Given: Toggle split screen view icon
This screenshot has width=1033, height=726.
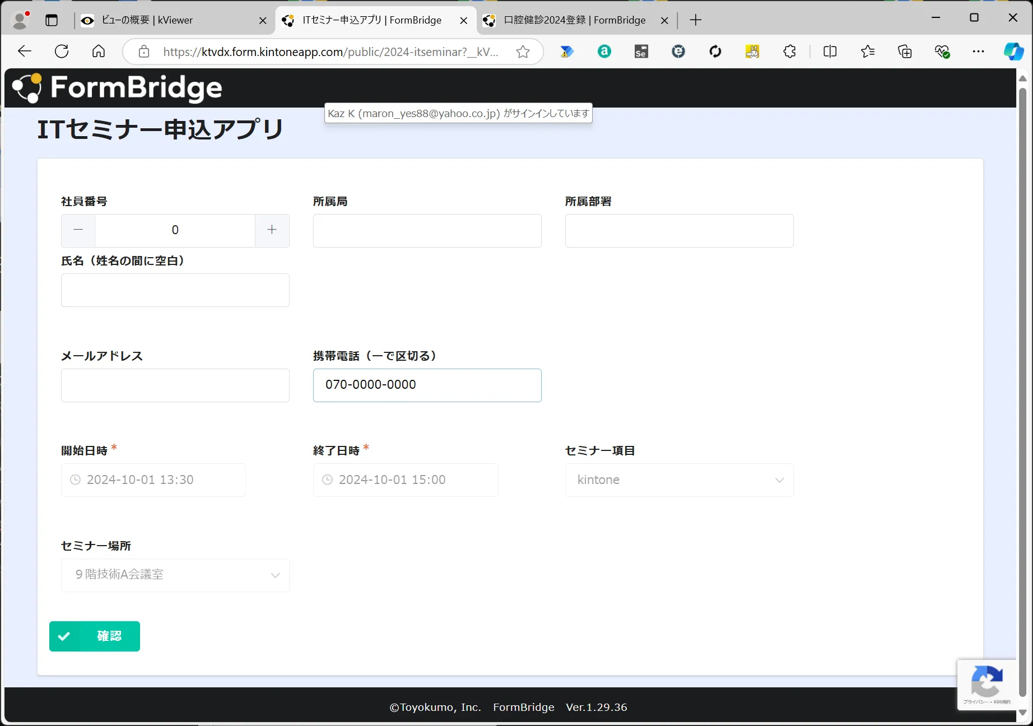Looking at the screenshot, I should pyautogui.click(x=830, y=52).
